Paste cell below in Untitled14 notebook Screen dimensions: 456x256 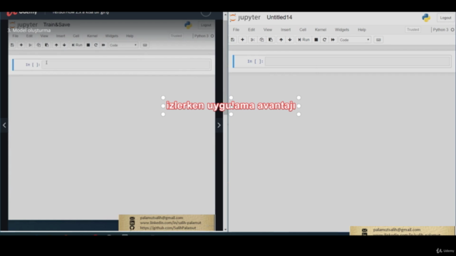[271, 40]
